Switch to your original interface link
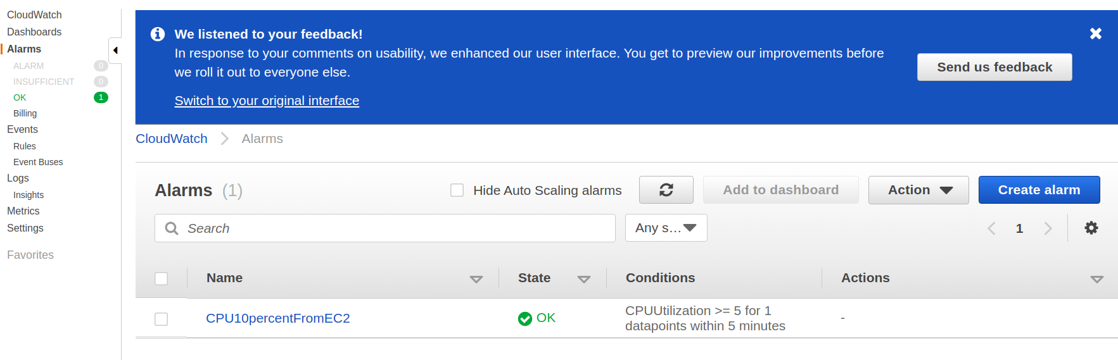 [267, 101]
